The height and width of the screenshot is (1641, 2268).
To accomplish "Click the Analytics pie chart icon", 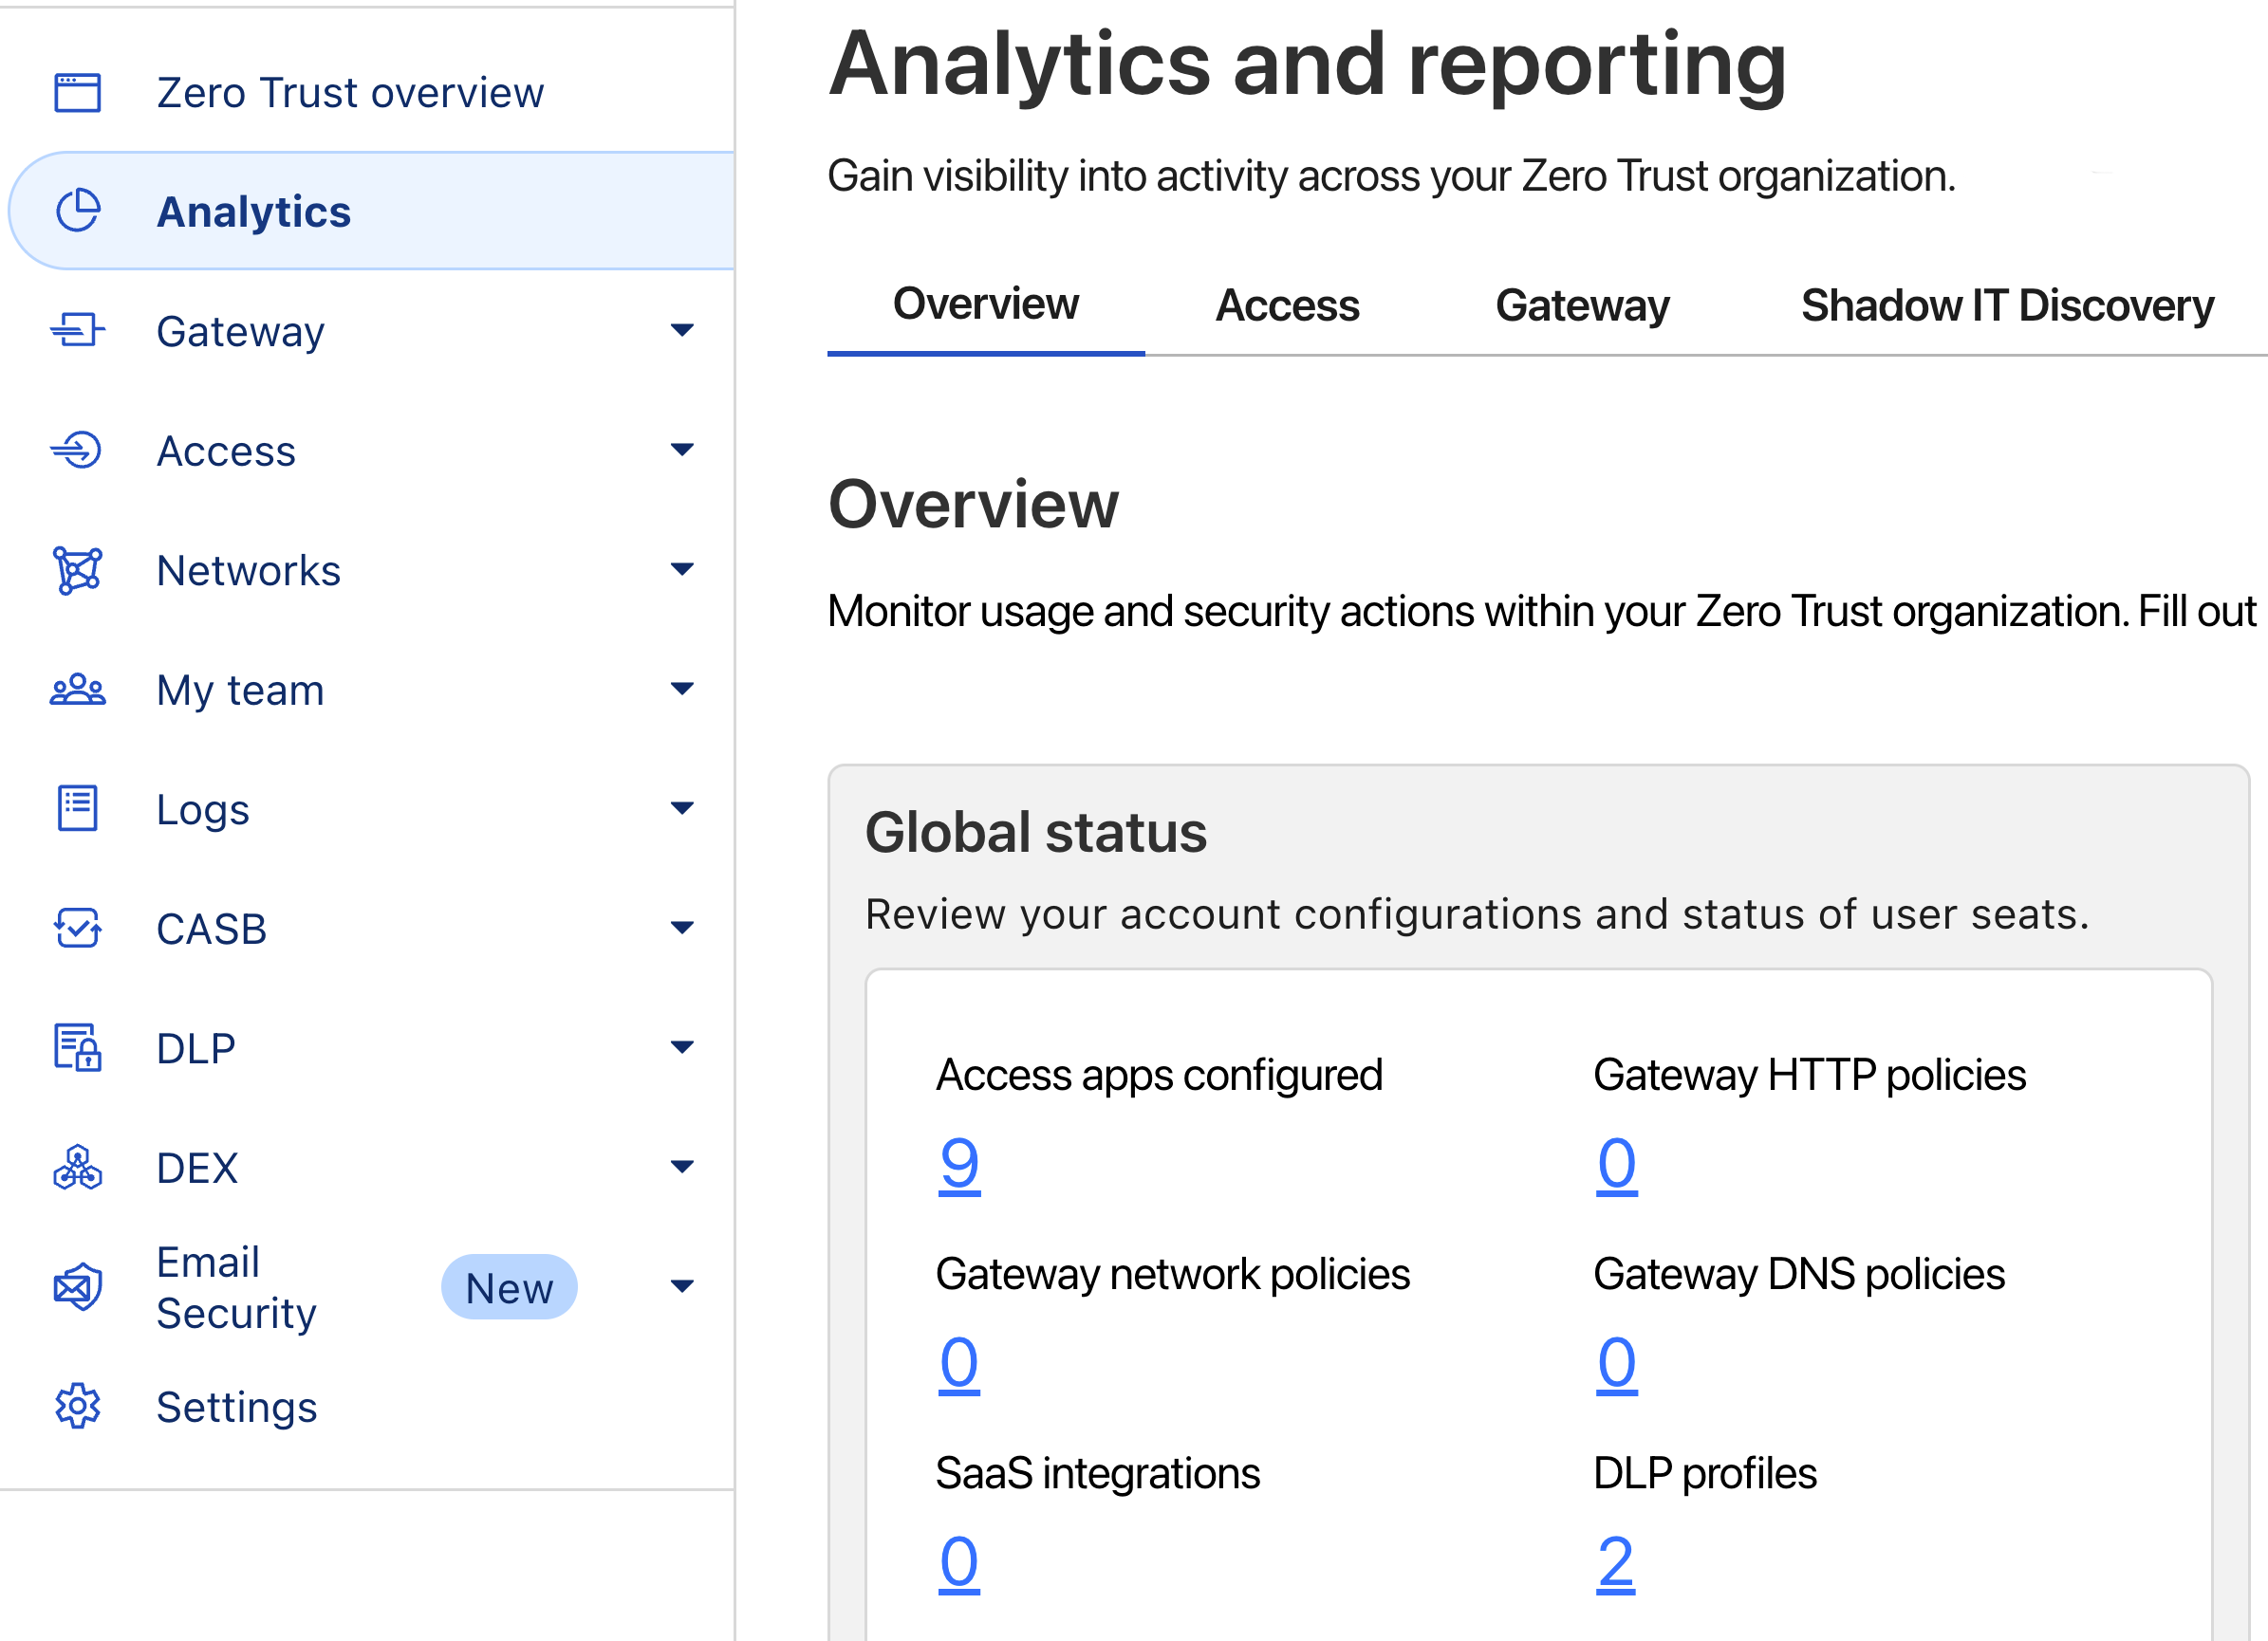I will (78, 211).
